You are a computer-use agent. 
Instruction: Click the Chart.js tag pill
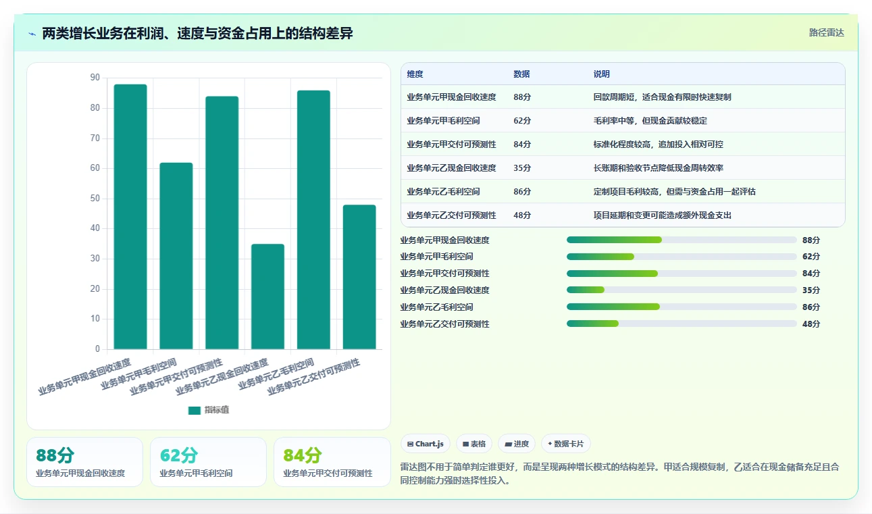coord(426,444)
